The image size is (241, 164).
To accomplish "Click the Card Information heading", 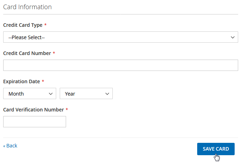I will [27, 7].
